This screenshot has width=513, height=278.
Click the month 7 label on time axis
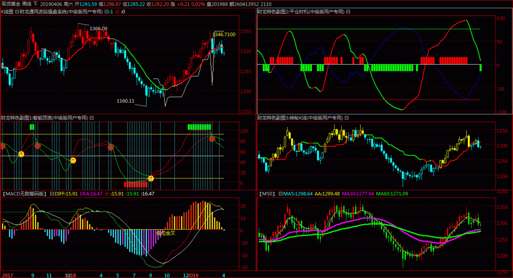[134, 275]
